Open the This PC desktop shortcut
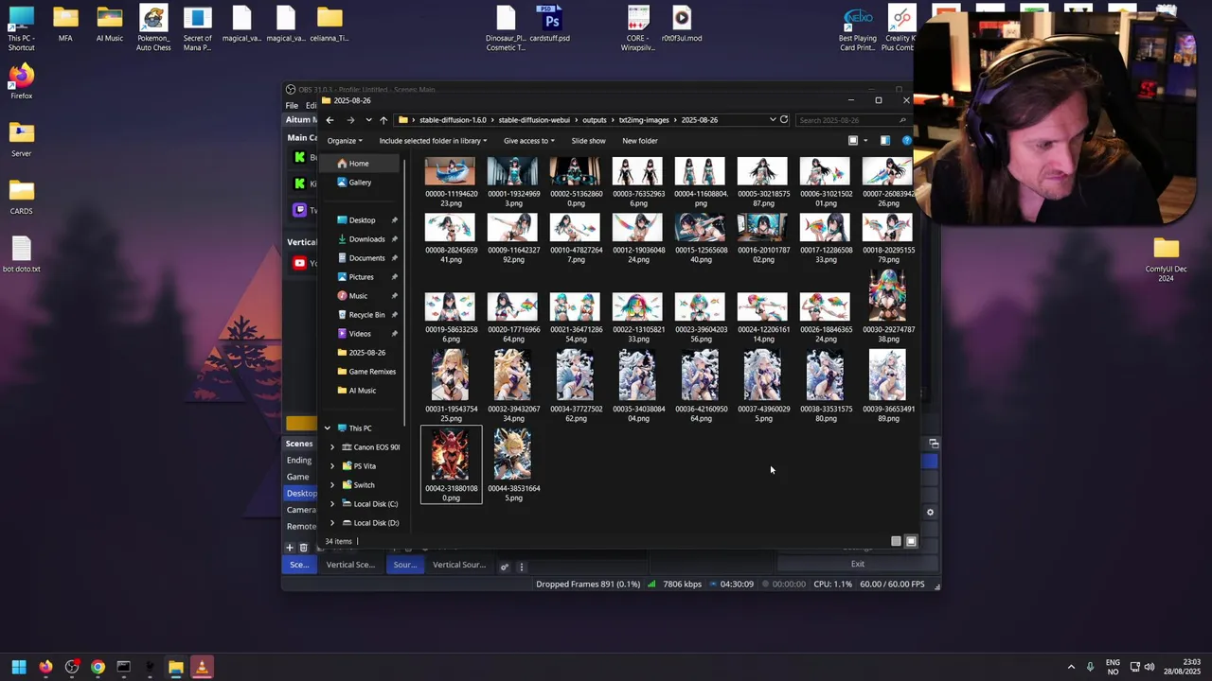The image size is (1212, 681). pyautogui.click(x=21, y=28)
